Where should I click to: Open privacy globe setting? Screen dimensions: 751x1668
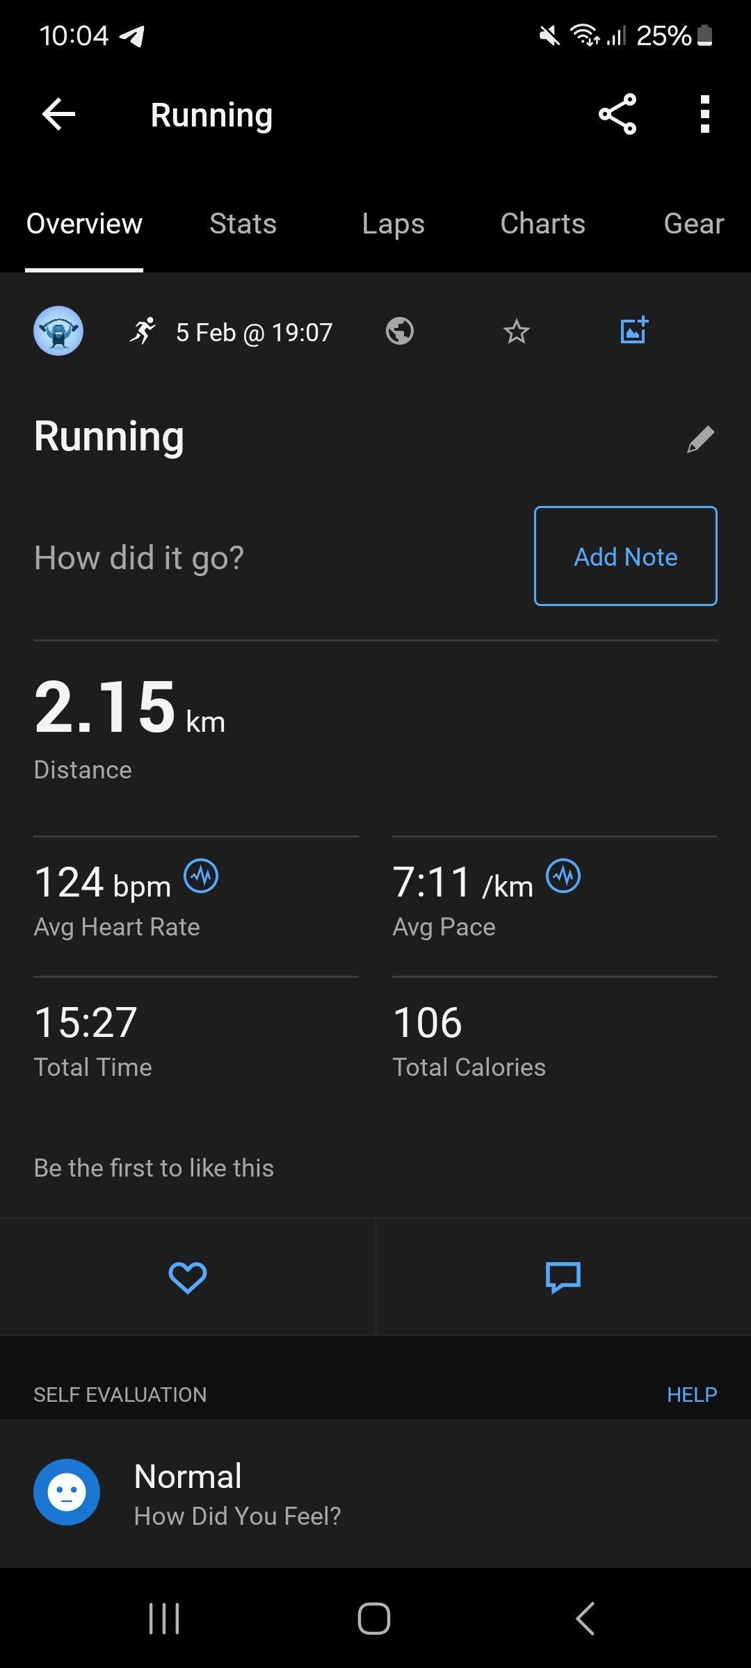(x=400, y=331)
